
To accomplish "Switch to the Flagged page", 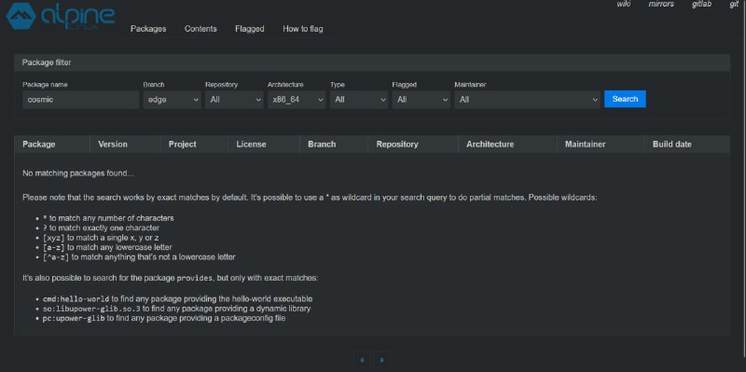I will tap(250, 29).
